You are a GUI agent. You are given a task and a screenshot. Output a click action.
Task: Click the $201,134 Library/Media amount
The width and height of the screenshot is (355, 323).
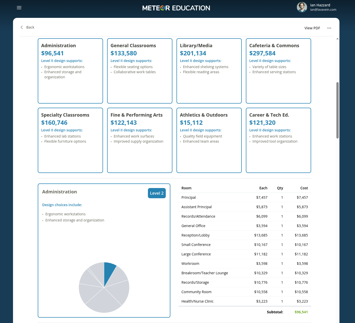(x=193, y=53)
